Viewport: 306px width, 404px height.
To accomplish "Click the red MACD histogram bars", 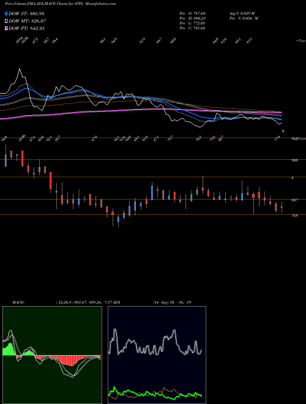I will point(69,360).
